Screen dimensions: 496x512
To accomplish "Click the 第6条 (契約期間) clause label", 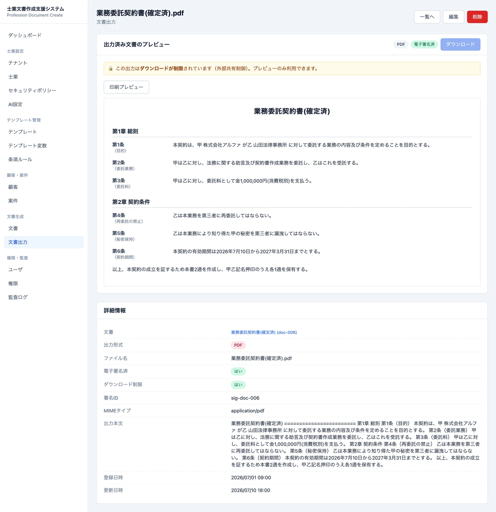I will (x=123, y=254).
